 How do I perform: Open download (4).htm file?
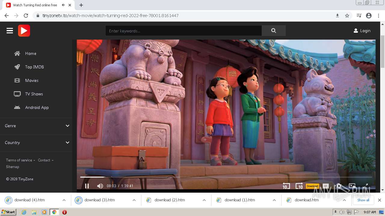[x=29, y=200]
